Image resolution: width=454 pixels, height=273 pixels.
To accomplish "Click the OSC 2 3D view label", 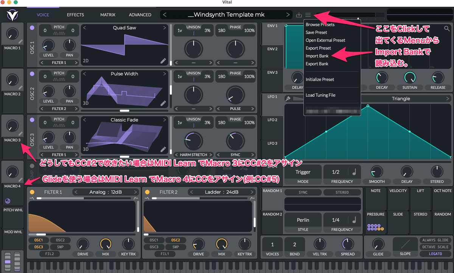I will (86, 103).
